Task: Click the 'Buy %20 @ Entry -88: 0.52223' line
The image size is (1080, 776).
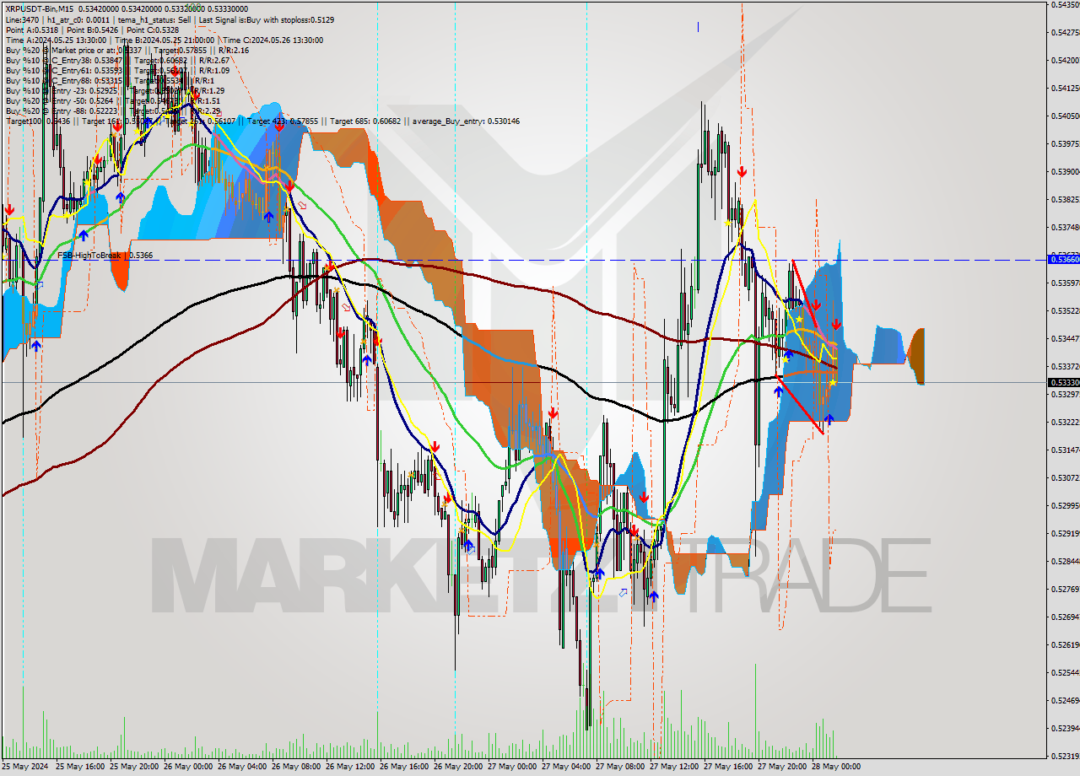Action: pyautogui.click(x=62, y=110)
